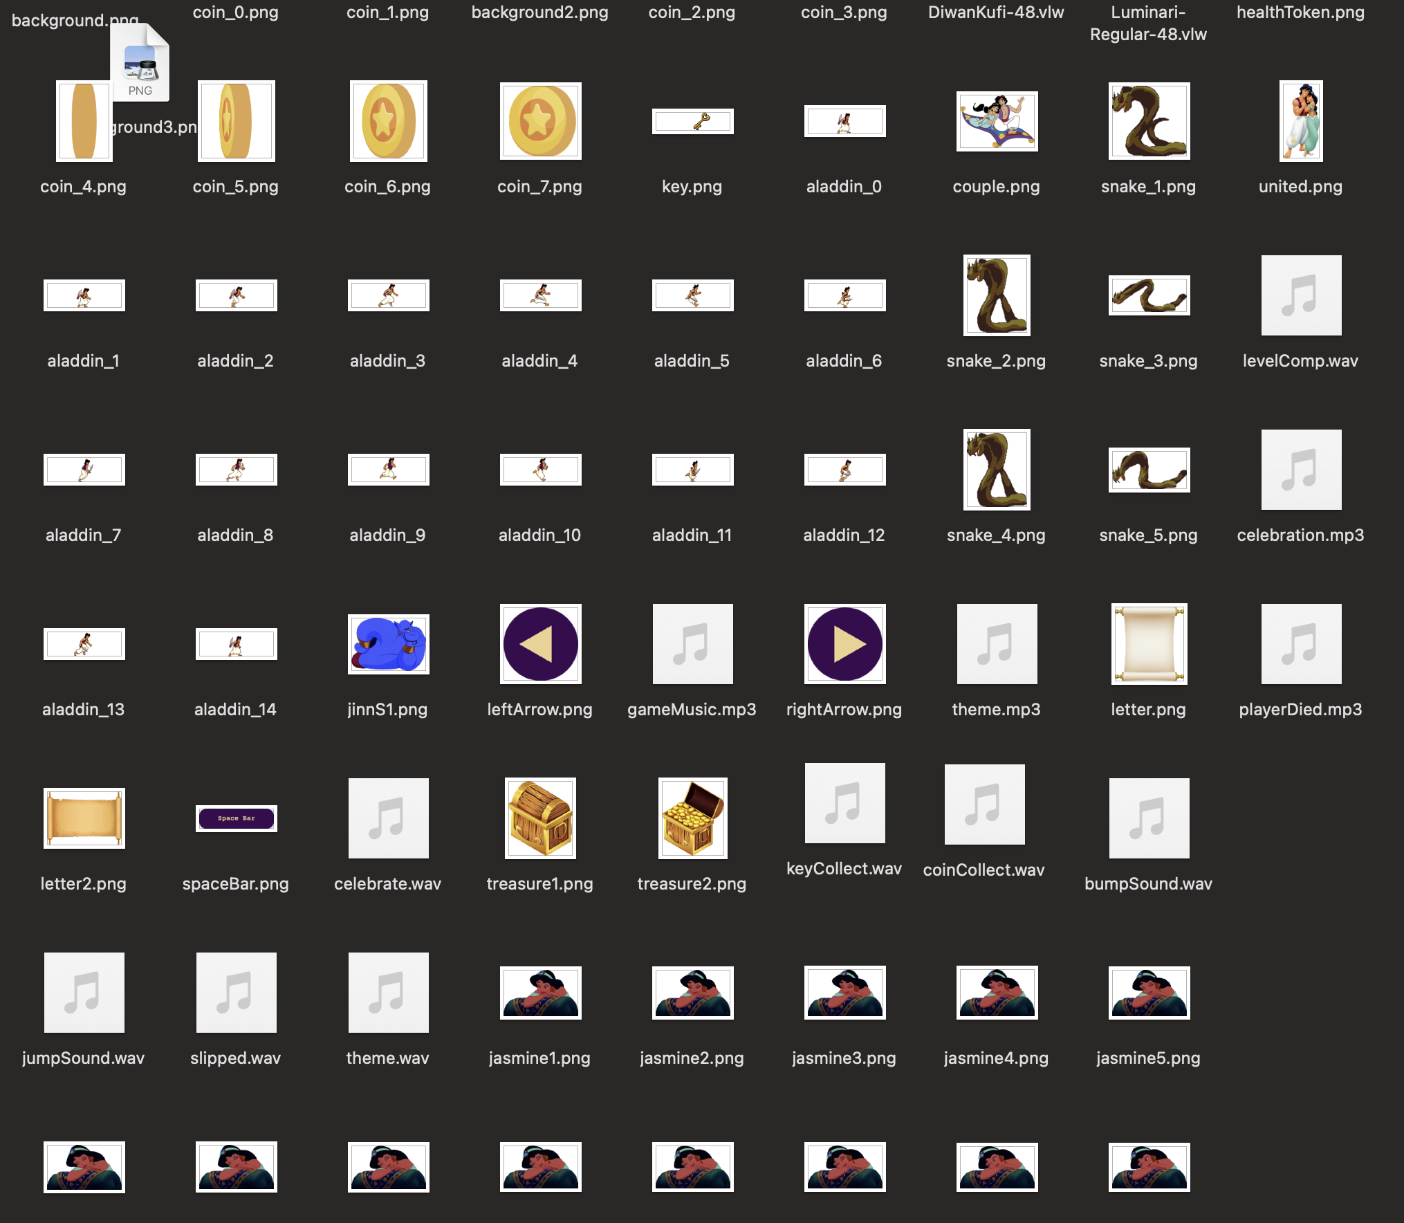Viewport: 1404px width, 1223px height.
Task: Click the gameMusic.mp3 audio file
Action: point(692,643)
